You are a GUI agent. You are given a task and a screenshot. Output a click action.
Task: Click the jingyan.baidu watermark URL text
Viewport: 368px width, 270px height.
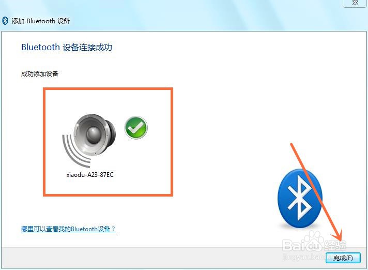click(305, 257)
